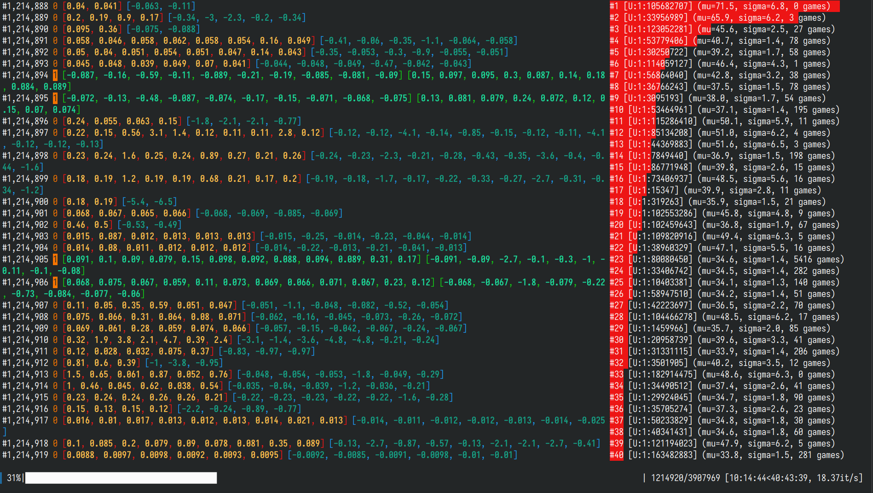Viewport: 873px width, 493px height.
Task: Click the 10:14:44 elapsed time text
Action: pyautogui.click(x=747, y=478)
